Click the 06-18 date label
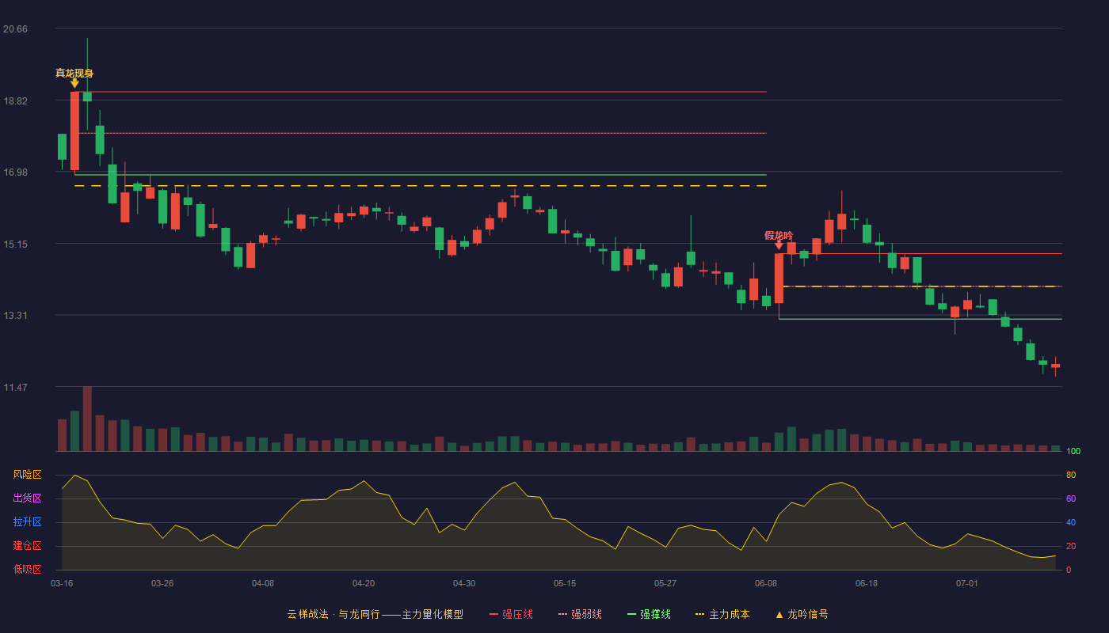1109x633 pixels. click(867, 583)
